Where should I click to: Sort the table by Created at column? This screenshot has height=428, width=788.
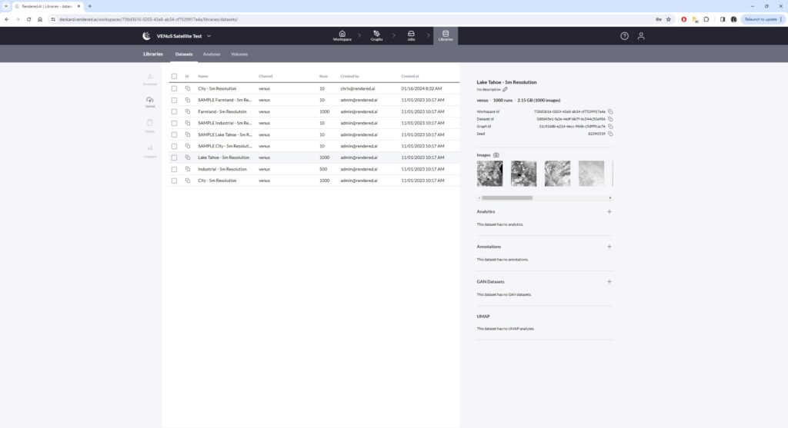pyautogui.click(x=409, y=77)
